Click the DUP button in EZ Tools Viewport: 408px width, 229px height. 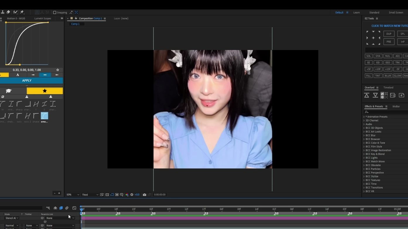pyautogui.click(x=389, y=34)
